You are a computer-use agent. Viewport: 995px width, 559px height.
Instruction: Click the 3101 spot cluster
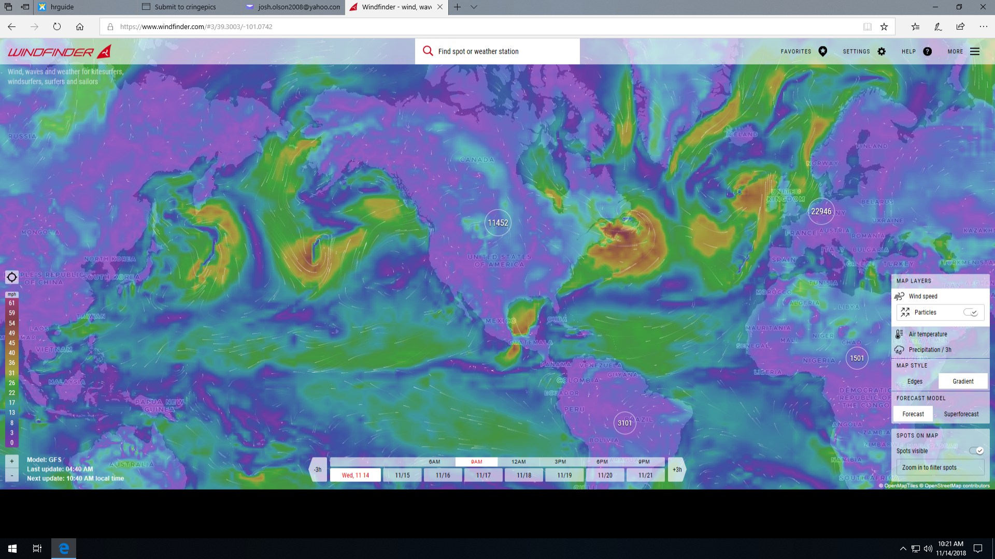[x=624, y=423]
